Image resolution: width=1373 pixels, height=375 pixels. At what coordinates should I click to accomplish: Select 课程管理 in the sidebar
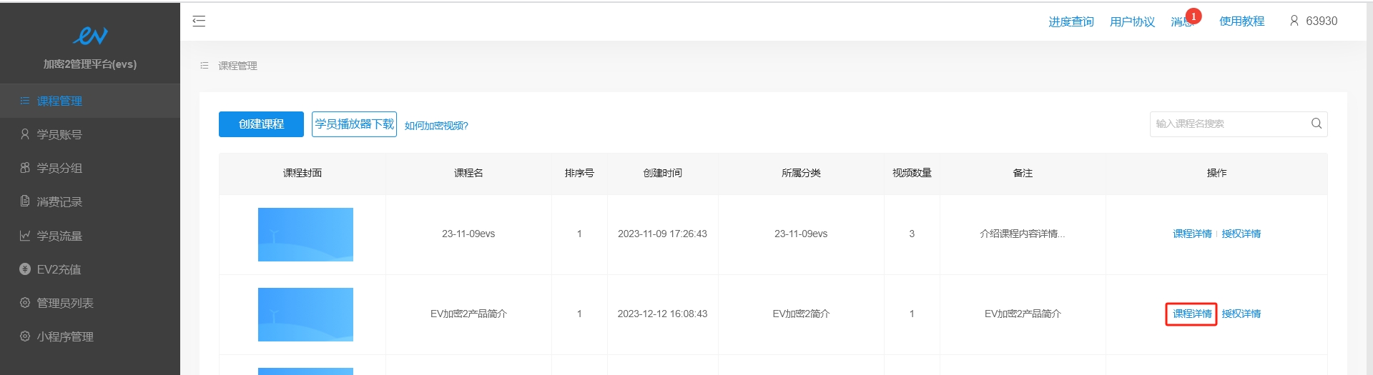(x=59, y=101)
